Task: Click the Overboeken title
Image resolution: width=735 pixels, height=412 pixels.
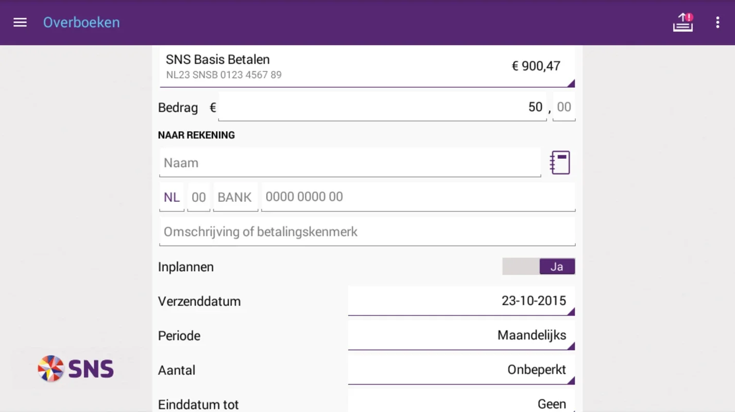Action: pyautogui.click(x=81, y=23)
